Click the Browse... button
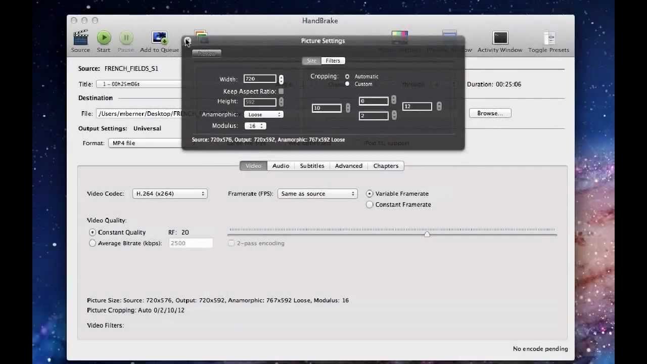 tap(490, 113)
